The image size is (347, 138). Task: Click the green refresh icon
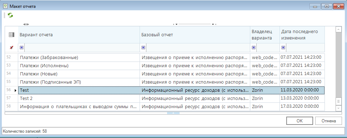pos(10,15)
